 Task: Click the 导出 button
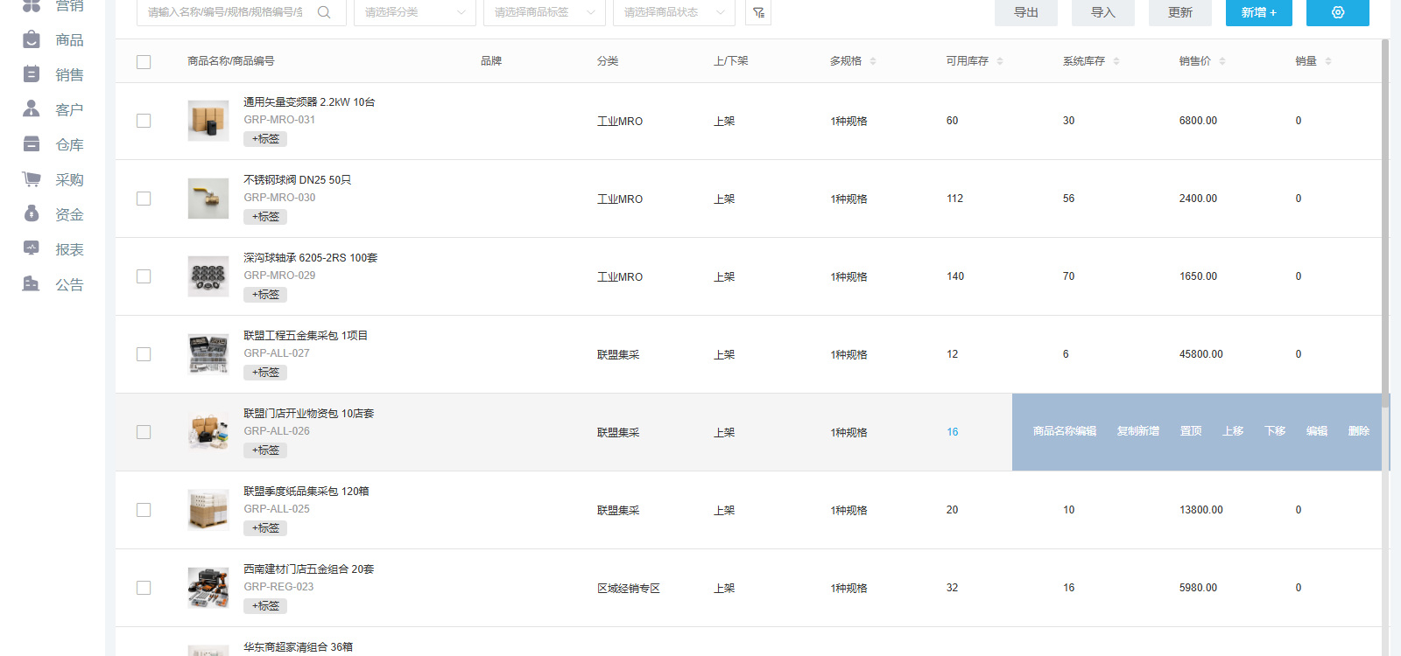coord(1026,12)
